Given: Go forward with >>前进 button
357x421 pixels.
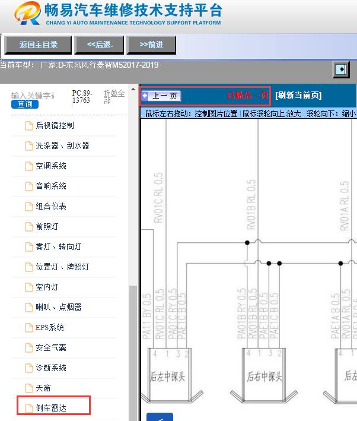Looking at the screenshot, I should 151,45.
